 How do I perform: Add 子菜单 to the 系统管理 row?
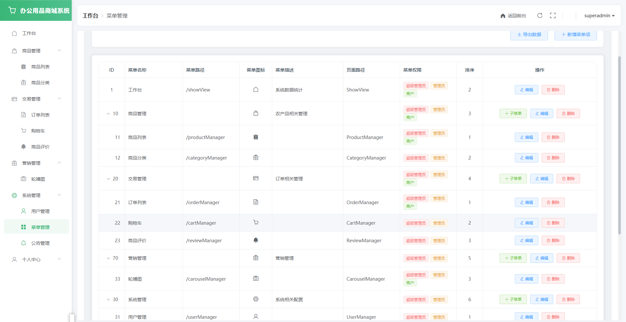point(513,300)
